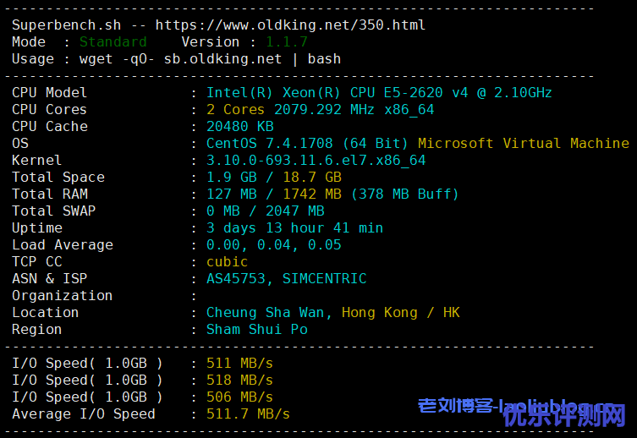The image size is (637, 438).
Task: Select the Intel Xeon E5-2620 CPU model text
Action: (x=379, y=92)
